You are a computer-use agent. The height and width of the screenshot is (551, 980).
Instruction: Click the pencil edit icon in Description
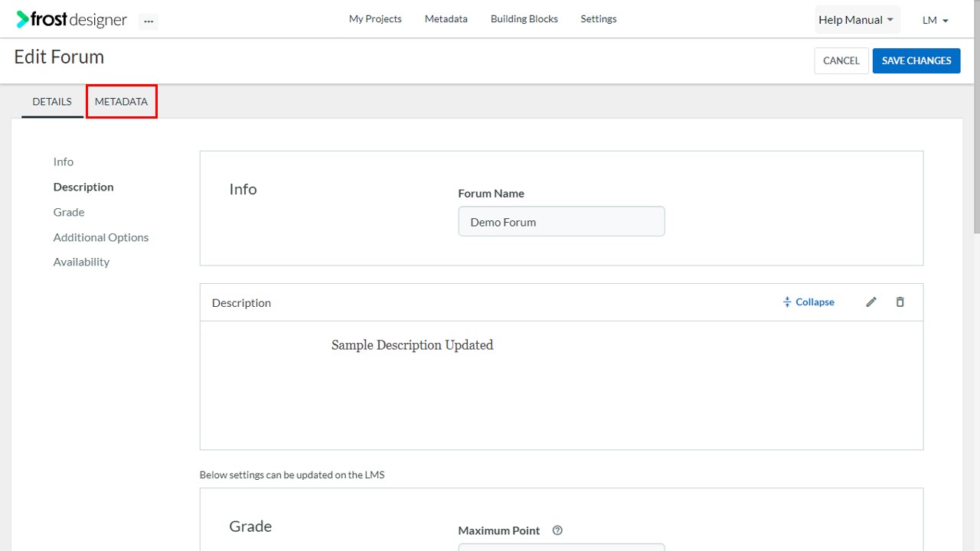[871, 302]
